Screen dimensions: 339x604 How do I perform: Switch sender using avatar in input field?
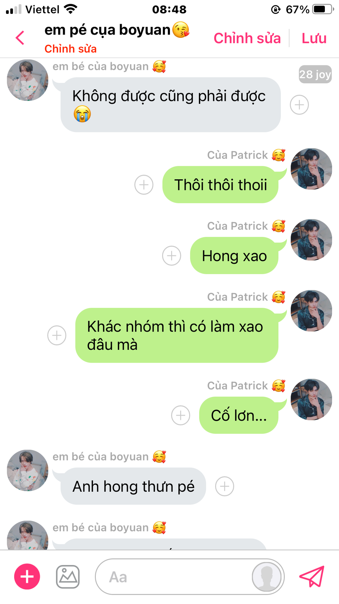point(267,577)
